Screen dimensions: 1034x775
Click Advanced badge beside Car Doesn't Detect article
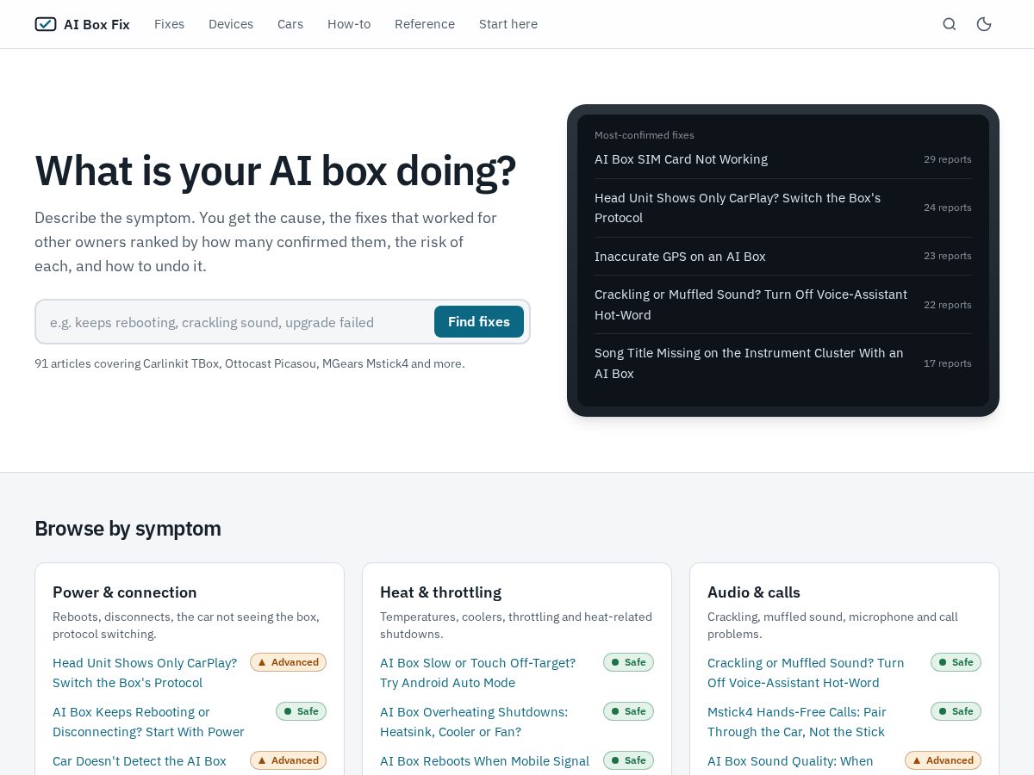(x=288, y=760)
